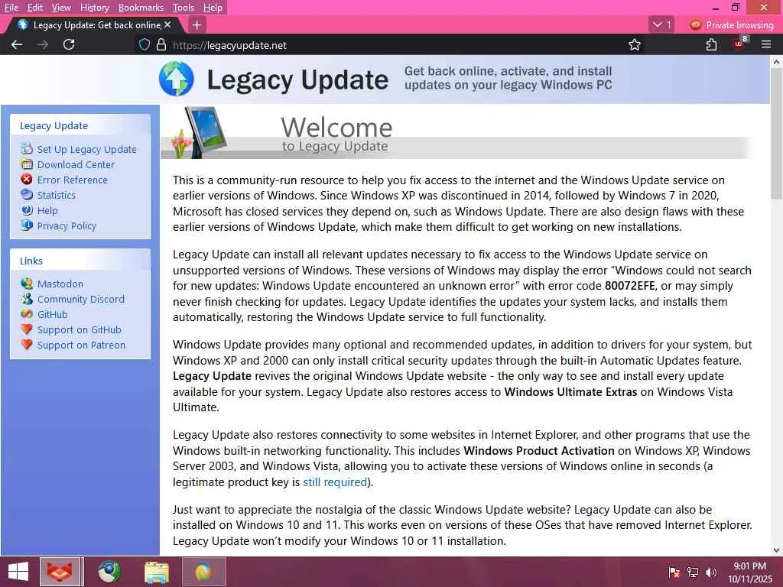
Task: Click the network tray icon
Action: pos(693,572)
